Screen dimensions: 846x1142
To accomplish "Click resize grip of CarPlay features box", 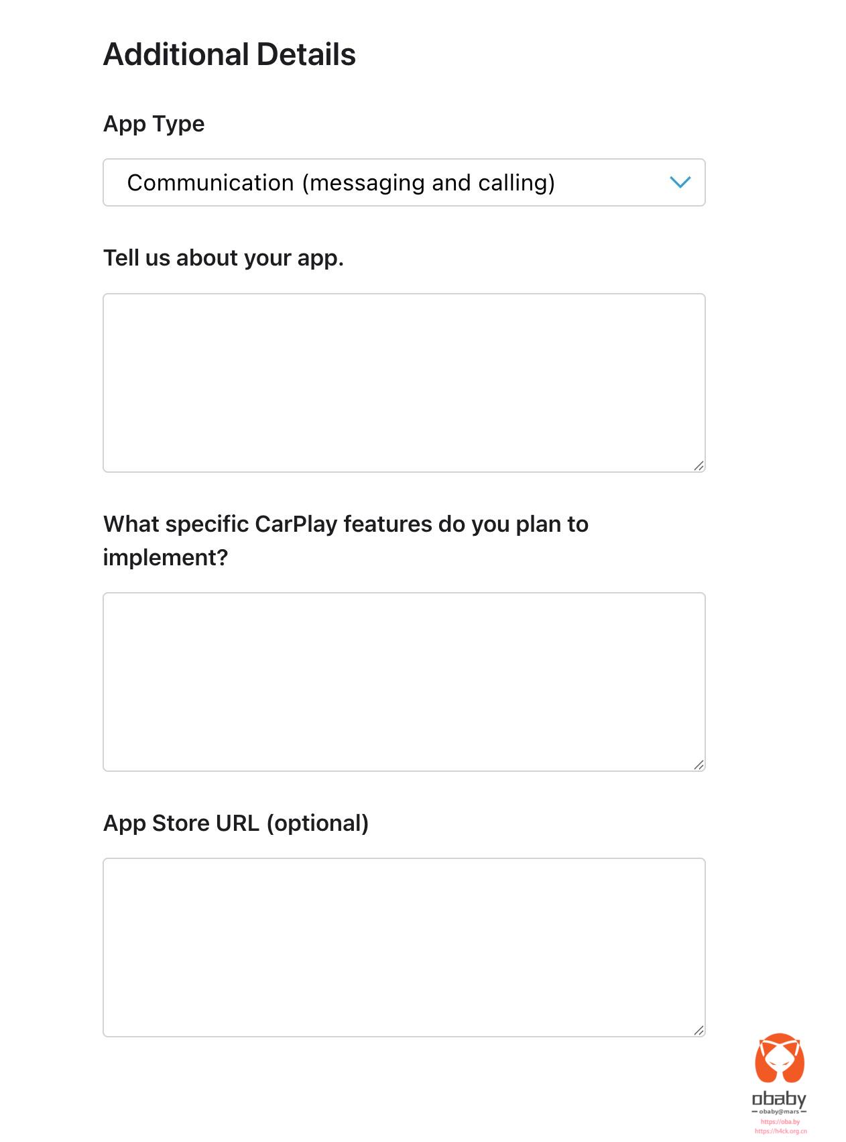I will pyautogui.click(x=699, y=764).
